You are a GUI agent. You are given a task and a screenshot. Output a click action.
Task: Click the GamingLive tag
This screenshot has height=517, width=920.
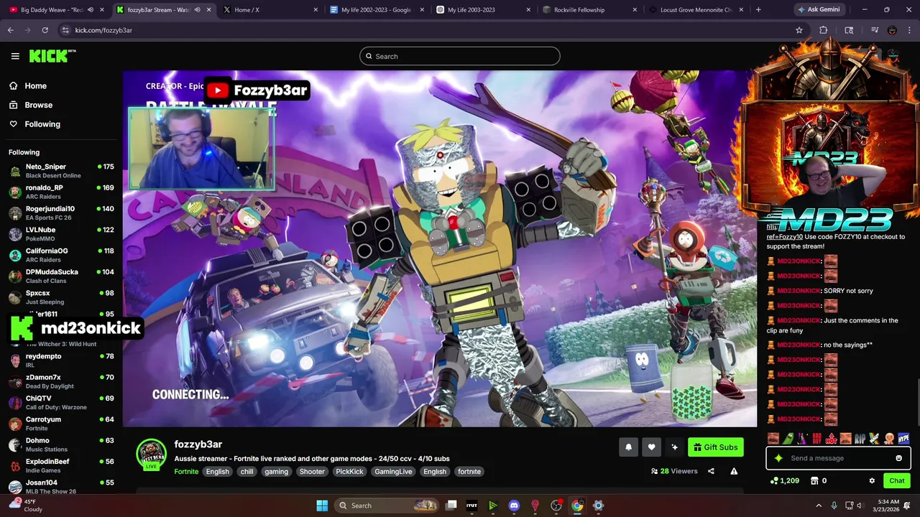click(393, 472)
